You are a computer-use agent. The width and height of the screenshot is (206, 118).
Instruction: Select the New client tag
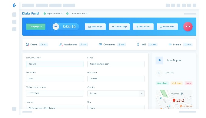162,83
